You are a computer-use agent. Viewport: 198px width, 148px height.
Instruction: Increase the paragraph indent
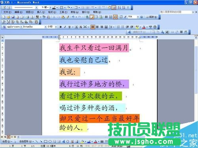[132, 27]
